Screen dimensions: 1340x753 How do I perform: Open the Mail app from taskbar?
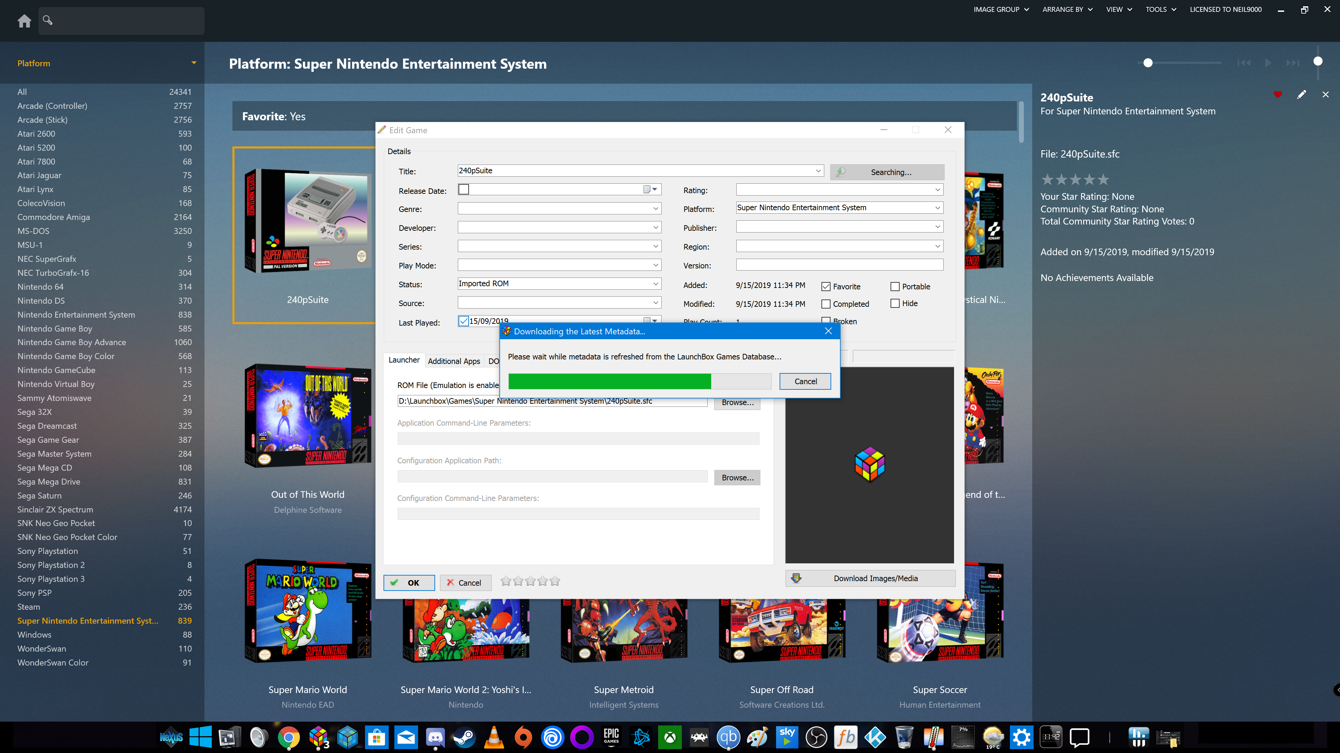click(x=406, y=737)
